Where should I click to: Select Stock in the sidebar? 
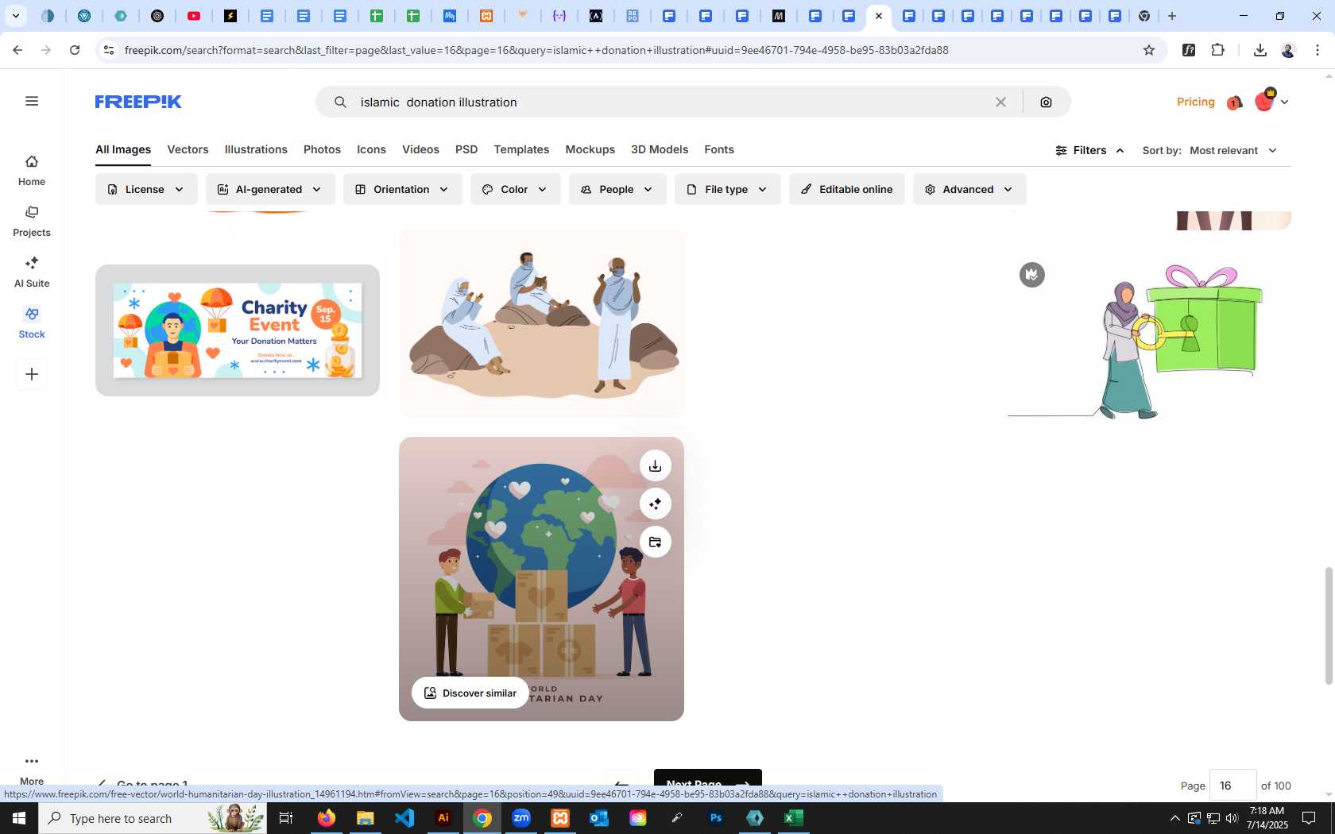(32, 323)
